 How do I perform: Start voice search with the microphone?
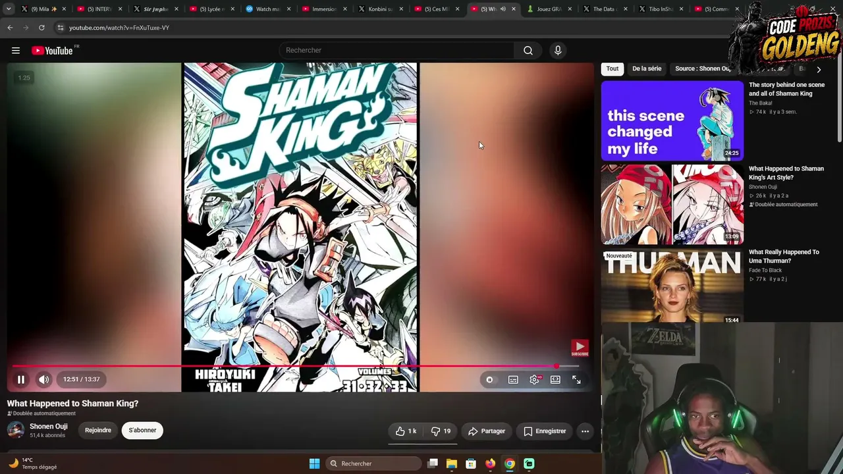point(558,51)
